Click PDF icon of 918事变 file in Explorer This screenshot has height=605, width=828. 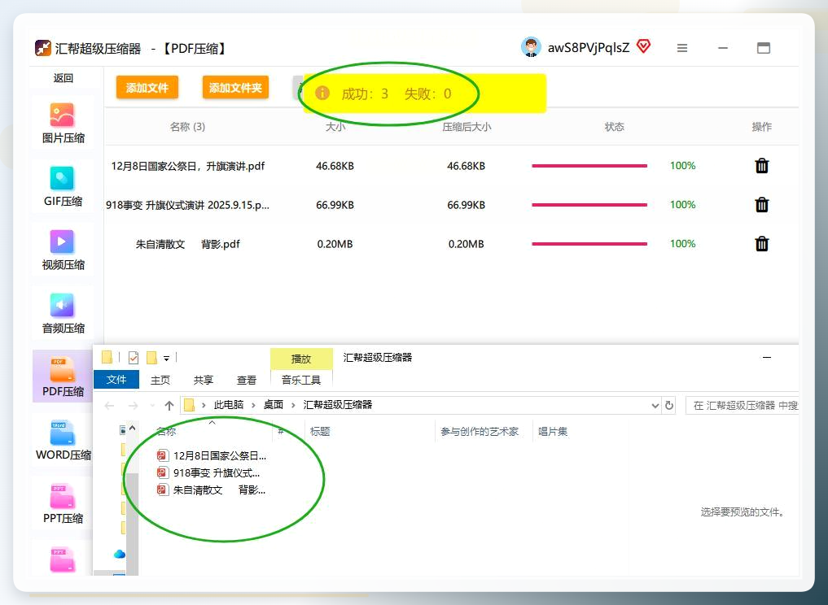pos(162,472)
